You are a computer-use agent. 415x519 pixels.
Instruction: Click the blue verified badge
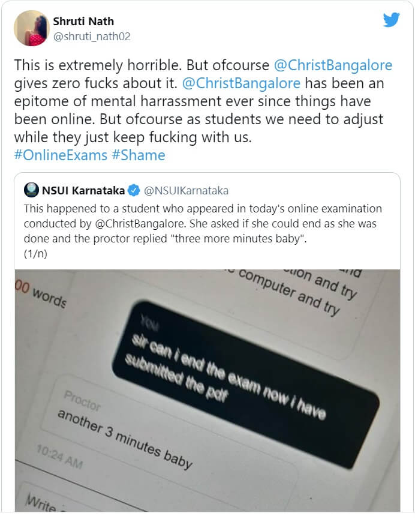coord(134,191)
